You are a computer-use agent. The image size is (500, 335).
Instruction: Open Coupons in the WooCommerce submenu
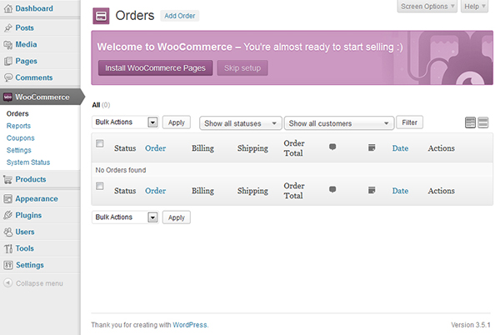20,137
